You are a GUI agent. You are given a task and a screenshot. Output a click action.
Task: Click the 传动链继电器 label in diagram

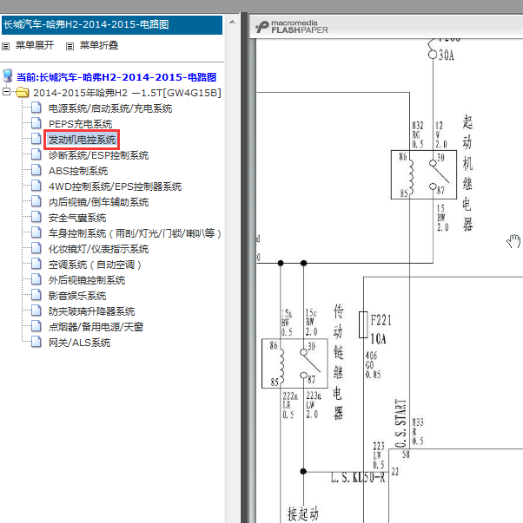tap(338, 362)
